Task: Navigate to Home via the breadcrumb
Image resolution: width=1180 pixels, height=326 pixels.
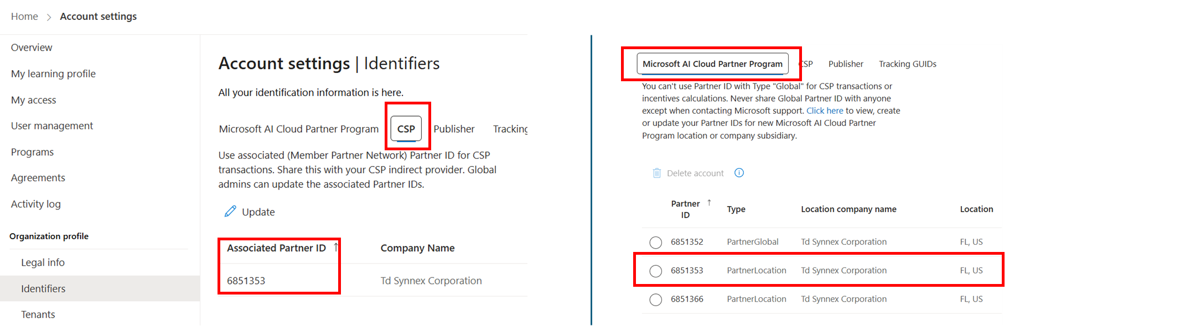Action: 24,16
